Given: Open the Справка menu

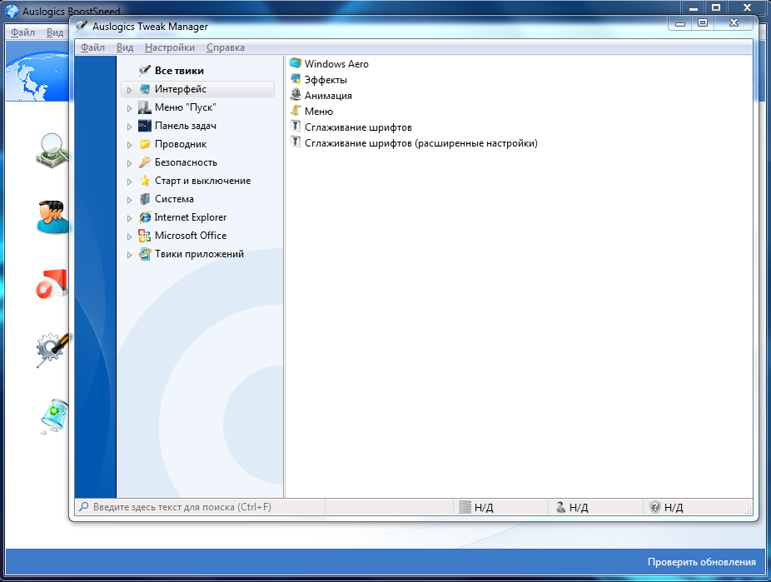Looking at the screenshot, I should (225, 47).
